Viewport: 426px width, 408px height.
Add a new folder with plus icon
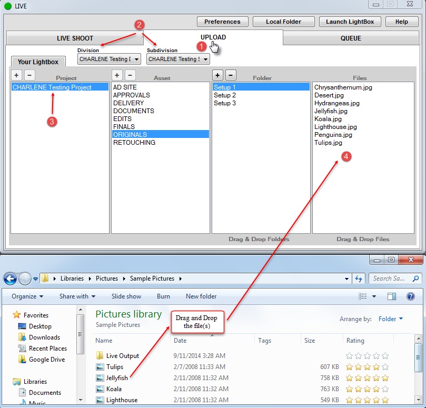(x=217, y=74)
